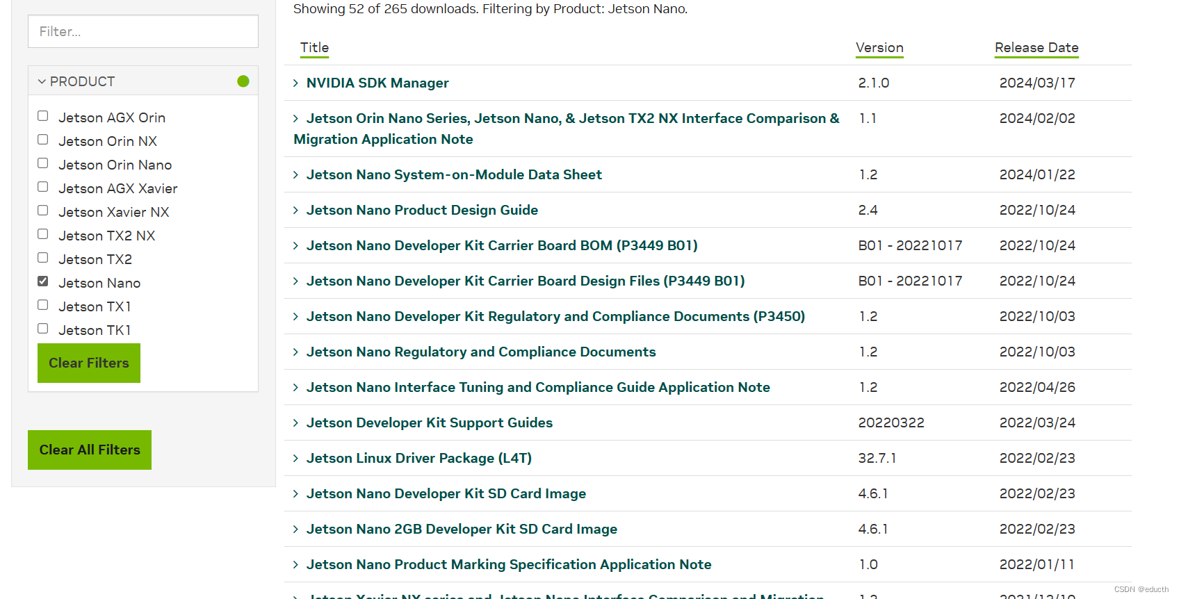Viewport: 1179px width, 599px height.
Task: Expand the NVIDIA SDK Manager row arrow
Action: point(295,83)
